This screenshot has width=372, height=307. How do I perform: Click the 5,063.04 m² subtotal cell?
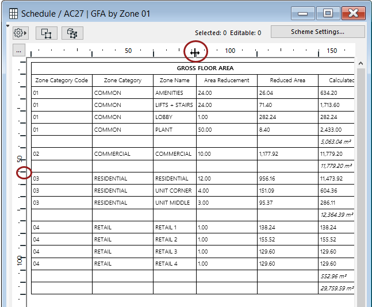[x=336, y=141]
